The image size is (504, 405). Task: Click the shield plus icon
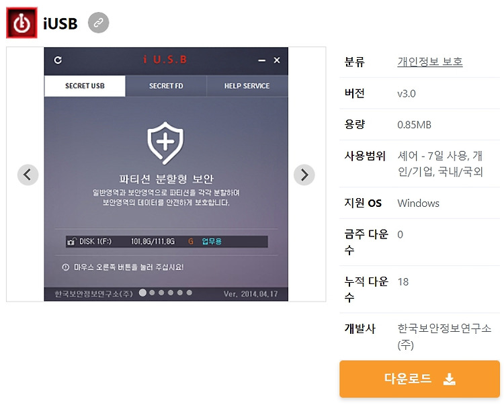[165, 143]
